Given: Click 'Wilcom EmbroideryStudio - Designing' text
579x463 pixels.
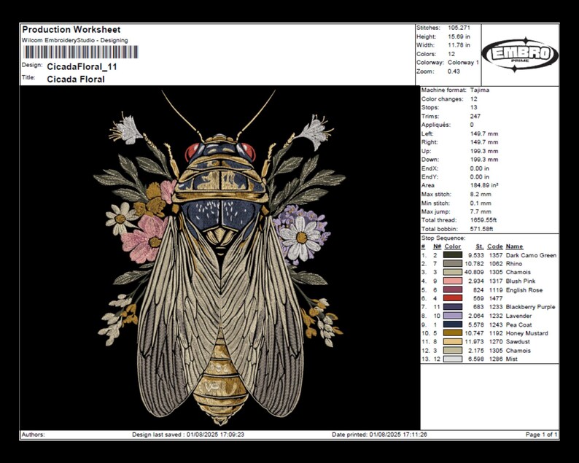Looking at the screenshot, I should pyautogui.click(x=75, y=40).
